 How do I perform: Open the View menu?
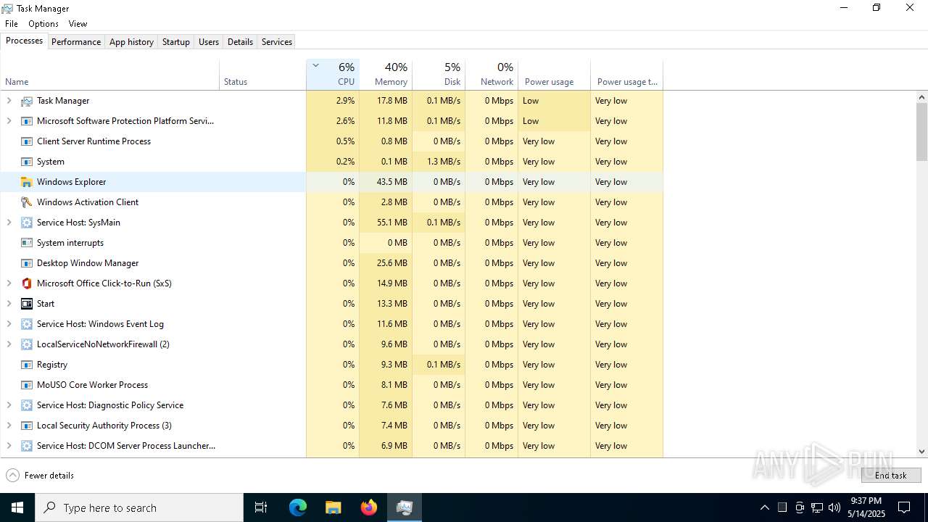pos(78,24)
